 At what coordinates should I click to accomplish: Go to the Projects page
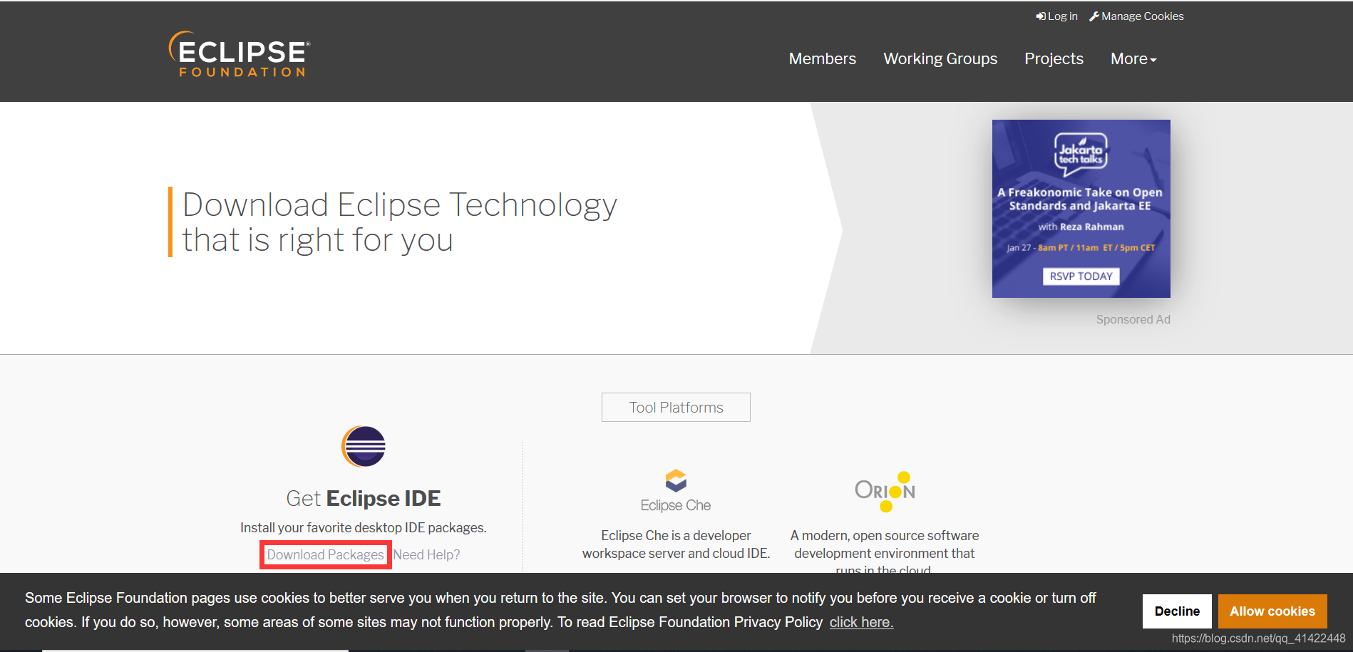pos(1054,59)
